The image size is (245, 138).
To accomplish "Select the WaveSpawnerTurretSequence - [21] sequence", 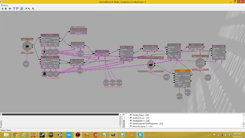I will 148,123.
